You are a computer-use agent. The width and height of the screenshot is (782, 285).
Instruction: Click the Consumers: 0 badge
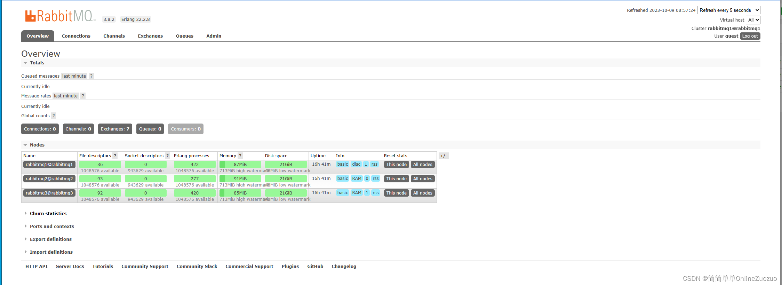(x=186, y=129)
